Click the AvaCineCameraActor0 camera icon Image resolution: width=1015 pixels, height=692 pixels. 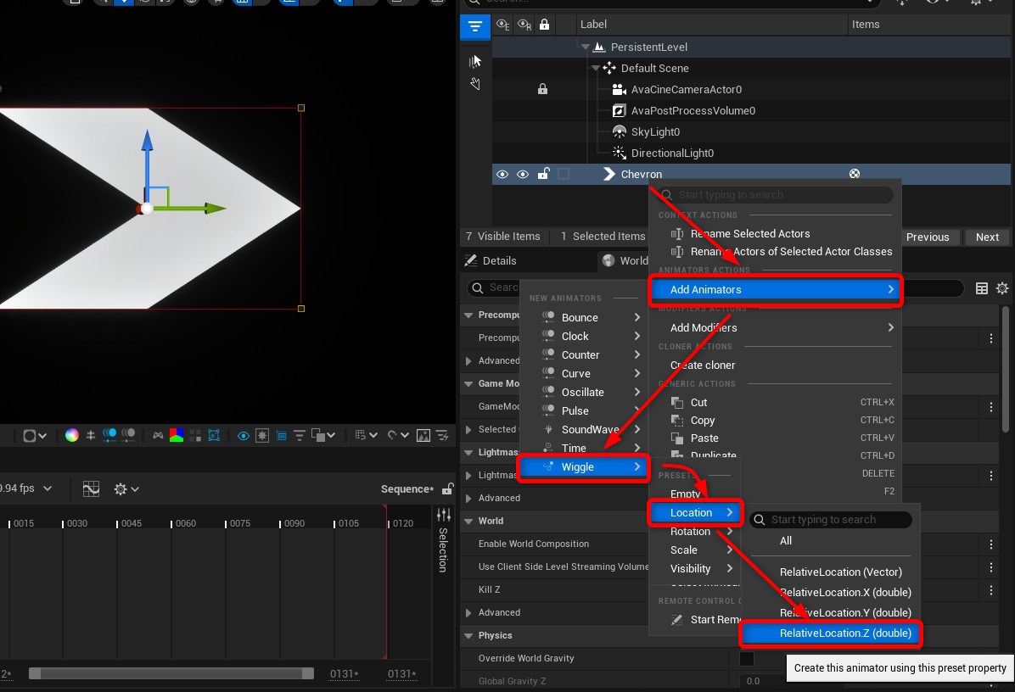tap(619, 89)
